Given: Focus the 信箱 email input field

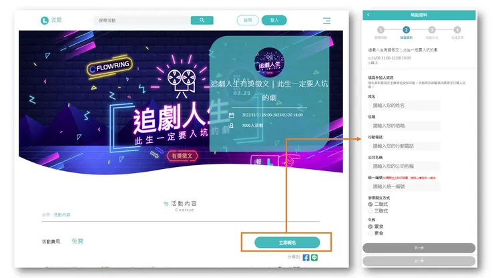Looking at the screenshot, I should 404,126.
